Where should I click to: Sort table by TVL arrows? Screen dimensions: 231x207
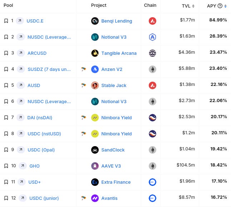coord(193,6)
